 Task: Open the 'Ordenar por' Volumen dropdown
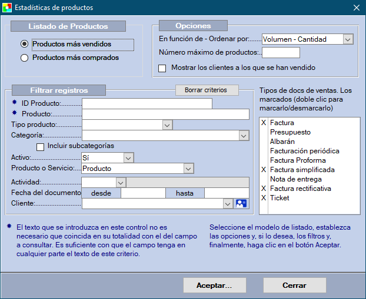point(347,39)
